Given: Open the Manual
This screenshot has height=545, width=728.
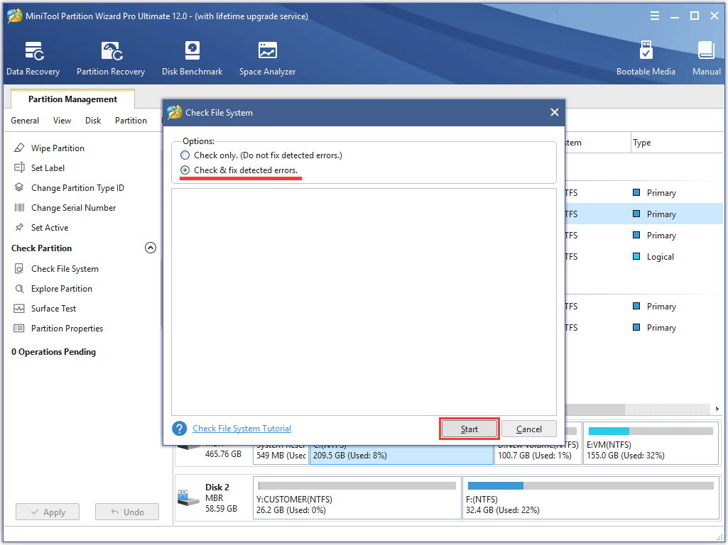Looking at the screenshot, I should (x=706, y=58).
